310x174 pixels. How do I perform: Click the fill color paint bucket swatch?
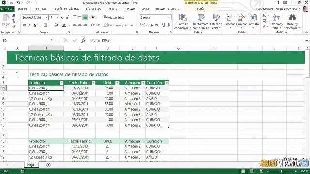(x=56, y=25)
